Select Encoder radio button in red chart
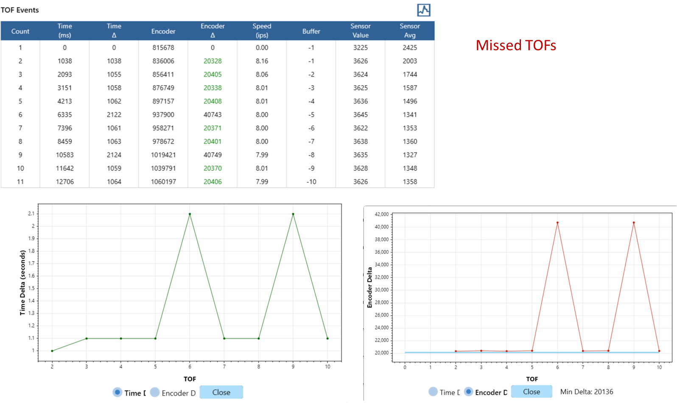This screenshot has height=403, width=677. click(468, 392)
